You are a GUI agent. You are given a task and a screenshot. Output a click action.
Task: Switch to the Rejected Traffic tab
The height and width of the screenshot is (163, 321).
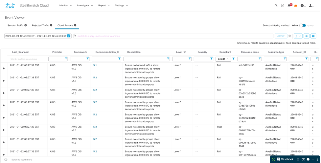(40, 25)
